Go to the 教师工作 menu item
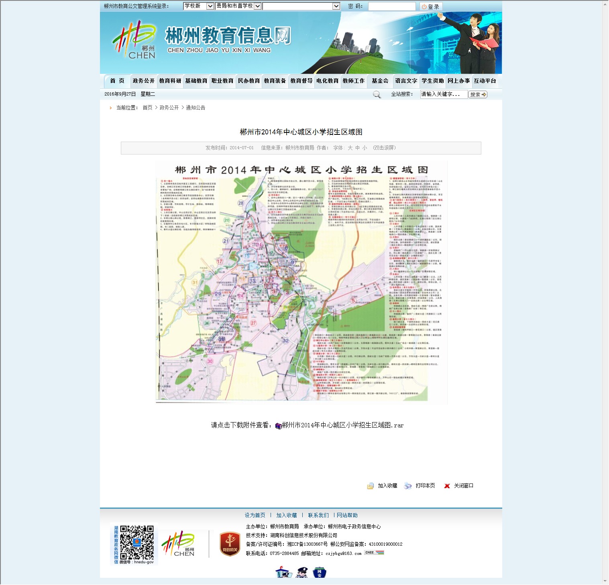Screen dimensions: 609x585 pyautogui.click(x=354, y=81)
